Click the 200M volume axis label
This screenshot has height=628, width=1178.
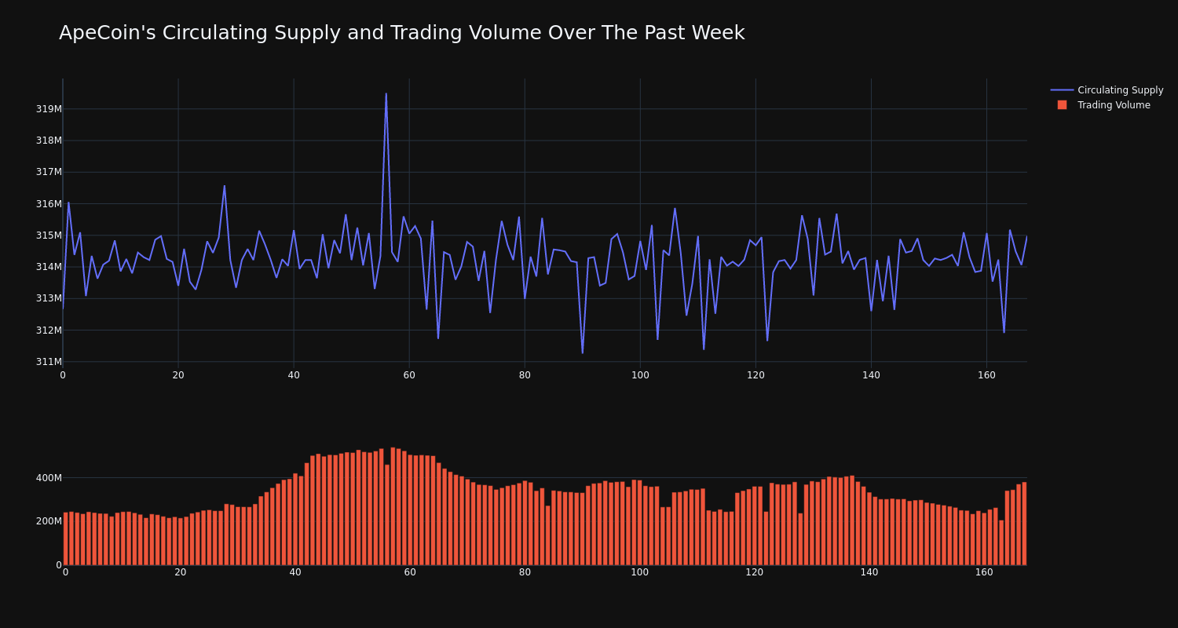(49, 521)
